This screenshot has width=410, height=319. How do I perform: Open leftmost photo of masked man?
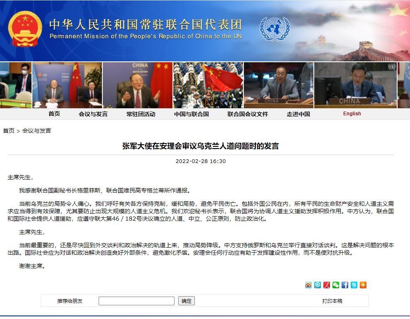pyautogui.click(x=16, y=85)
